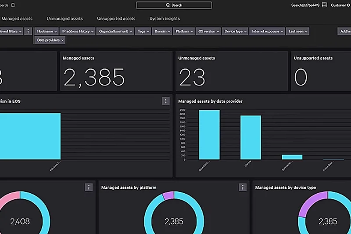
Task: Select the Unsupported assets tab
Action: (x=116, y=19)
